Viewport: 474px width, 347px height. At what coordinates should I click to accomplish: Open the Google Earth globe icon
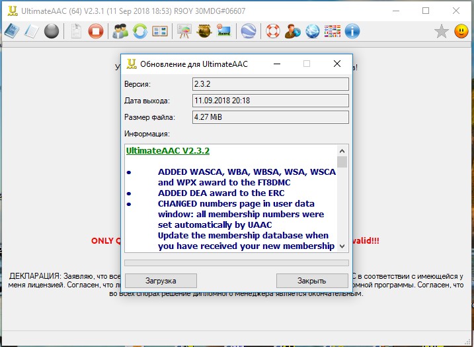point(249,31)
